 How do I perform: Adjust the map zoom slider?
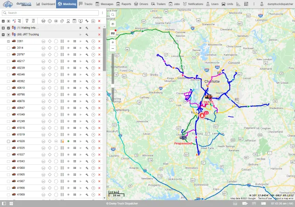pos(113,86)
